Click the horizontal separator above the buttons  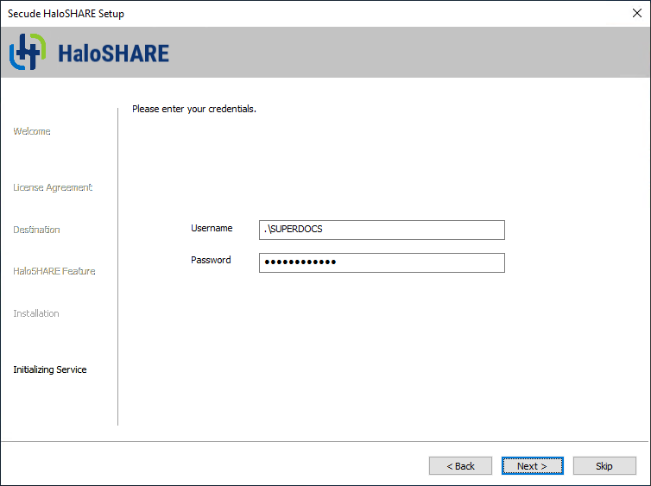pyautogui.click(x=325, y=442)
